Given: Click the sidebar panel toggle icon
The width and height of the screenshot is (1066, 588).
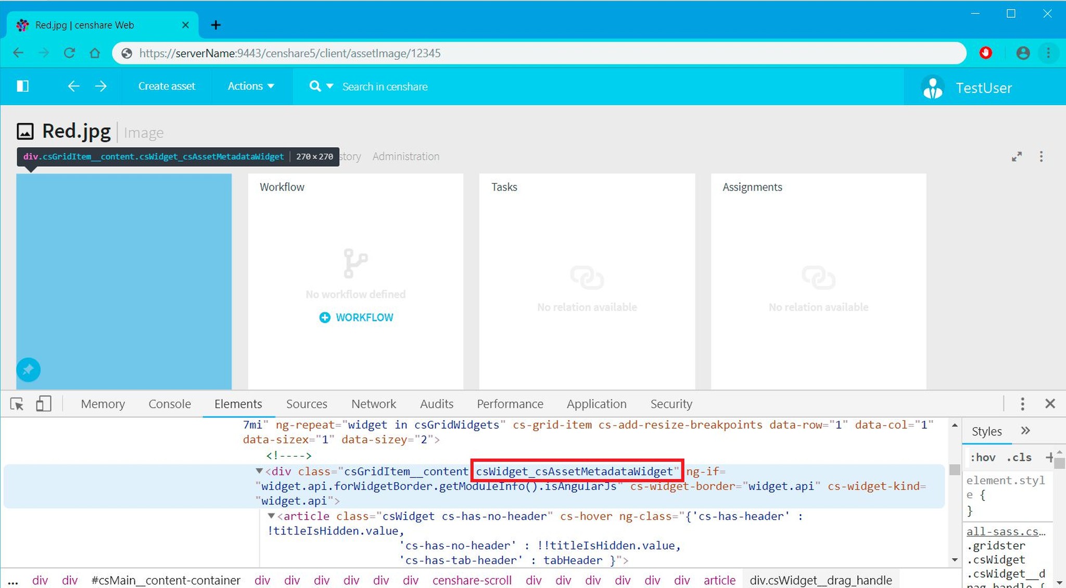Looking at the screenshot, I should pyautogui.click(x=22, y=86).
